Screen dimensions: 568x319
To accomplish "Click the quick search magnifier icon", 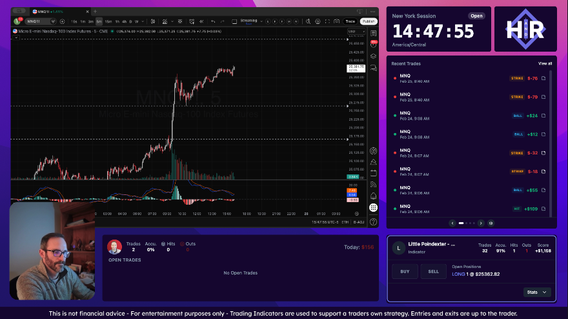I will (x=309, y=21).
